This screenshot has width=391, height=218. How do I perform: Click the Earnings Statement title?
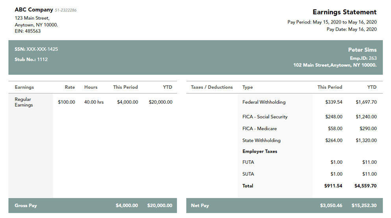pyautogui.click(x=345, y=12)
